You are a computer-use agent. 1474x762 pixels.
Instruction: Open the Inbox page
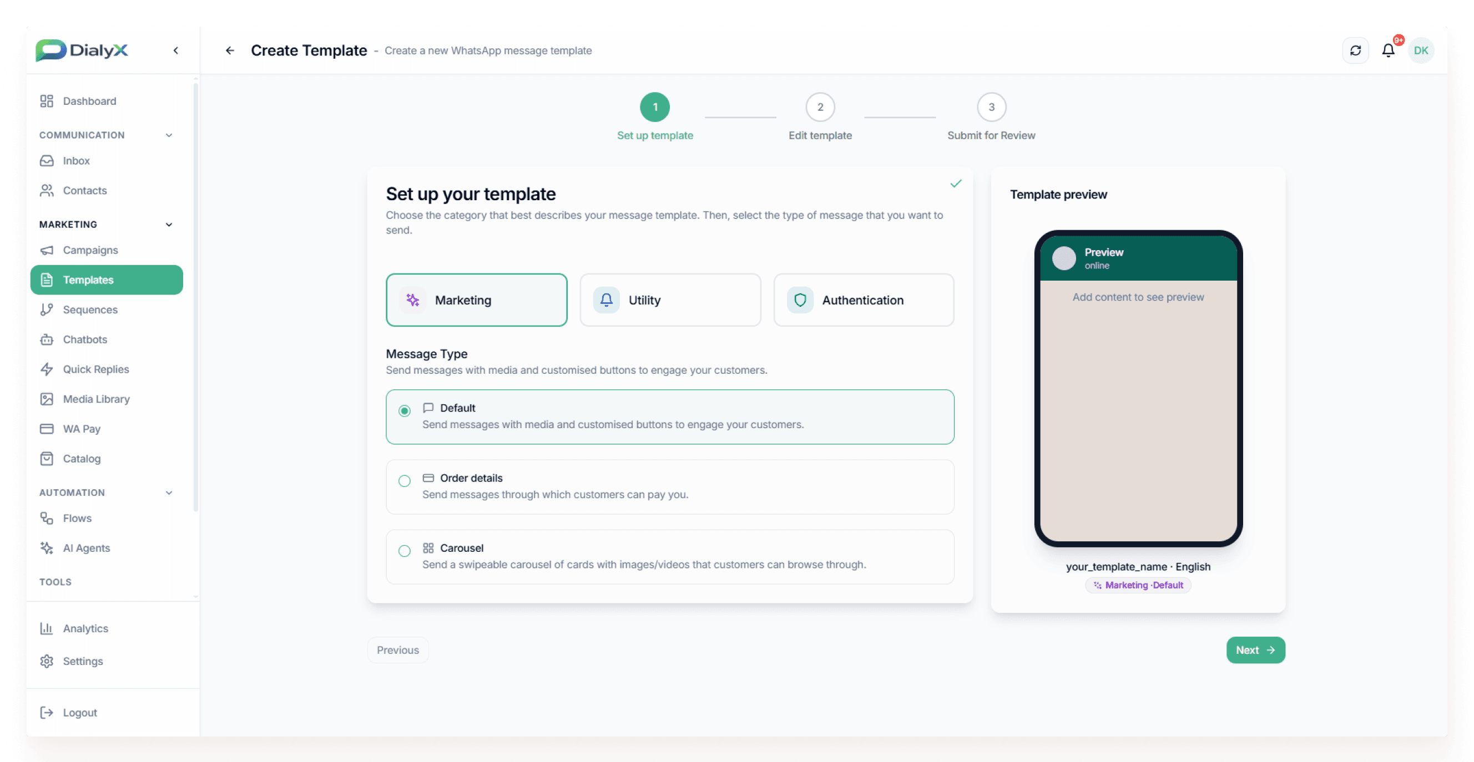[107, 161]
